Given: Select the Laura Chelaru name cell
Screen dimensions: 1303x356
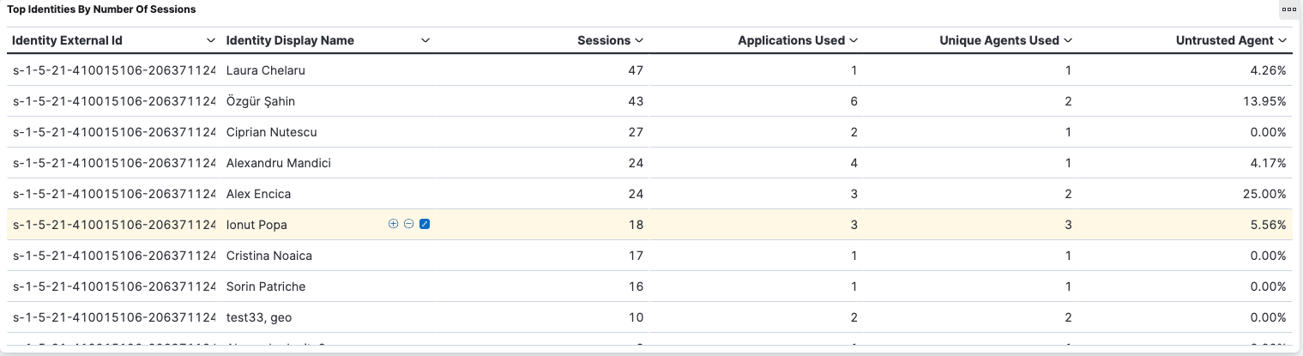Looking at the screenshot, I should point(266,70).
